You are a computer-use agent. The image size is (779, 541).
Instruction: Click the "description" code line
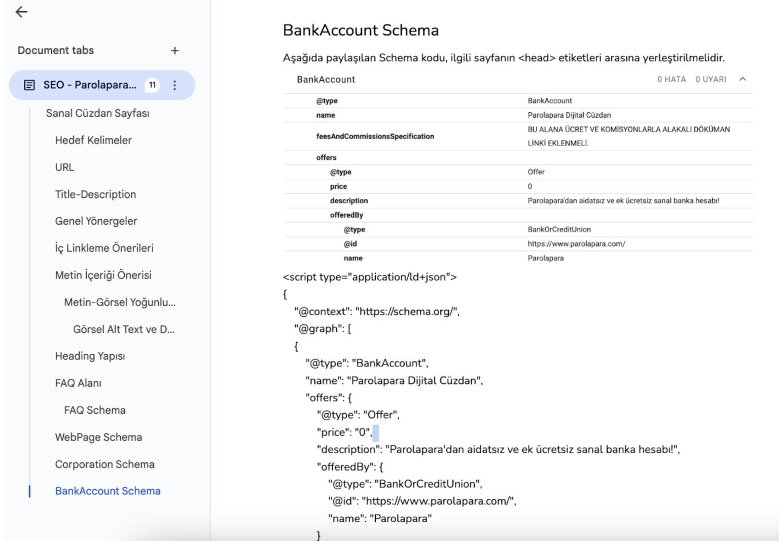[x=498, y=450]
